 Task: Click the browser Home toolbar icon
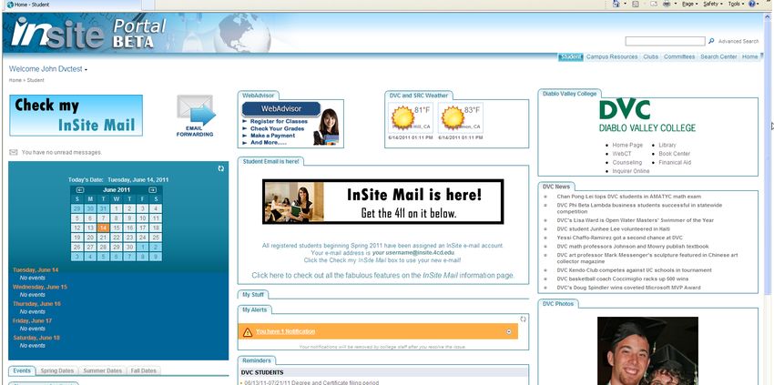click(616, 4)
